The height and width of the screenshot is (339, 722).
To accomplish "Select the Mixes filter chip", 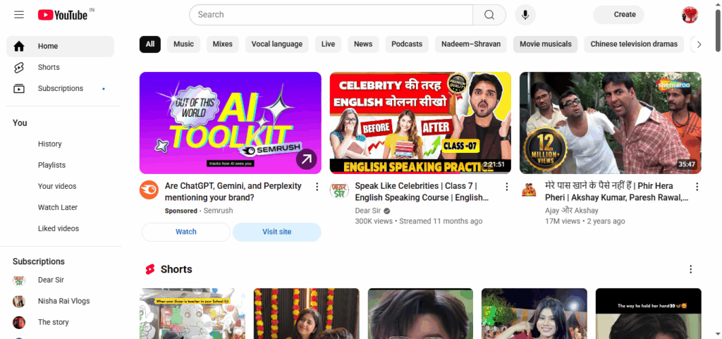I will pos(223,44).
